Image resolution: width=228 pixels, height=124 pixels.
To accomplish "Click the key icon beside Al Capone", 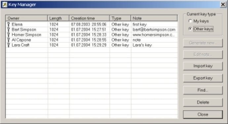I will [9, 40].
